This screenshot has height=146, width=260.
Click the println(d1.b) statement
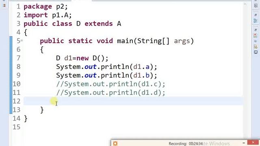point(106,75)
